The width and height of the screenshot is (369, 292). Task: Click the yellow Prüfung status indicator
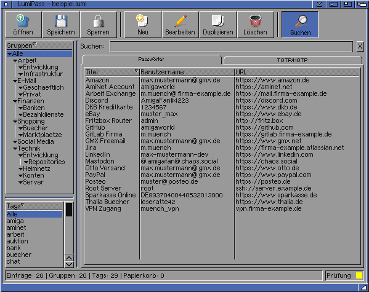tap(359, 275)
